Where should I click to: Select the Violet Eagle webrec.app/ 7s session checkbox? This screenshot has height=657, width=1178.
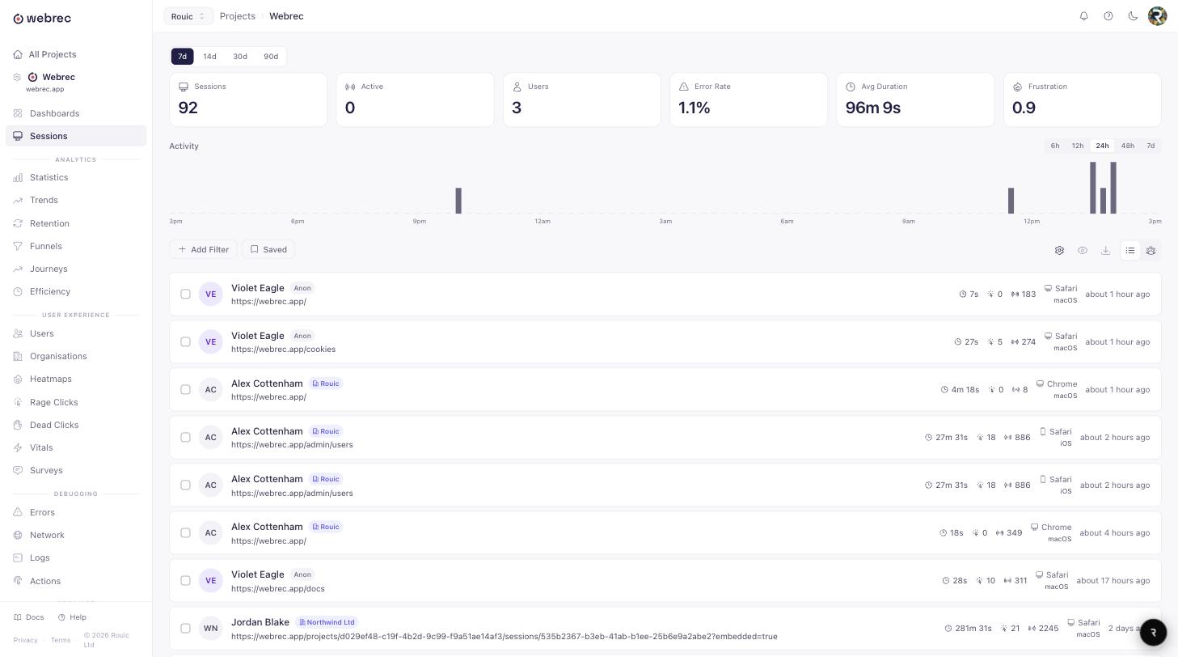click(185, 294)
